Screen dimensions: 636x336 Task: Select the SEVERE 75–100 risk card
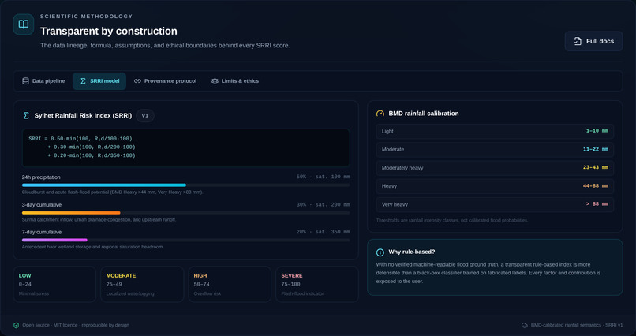[x=316, y=284]
